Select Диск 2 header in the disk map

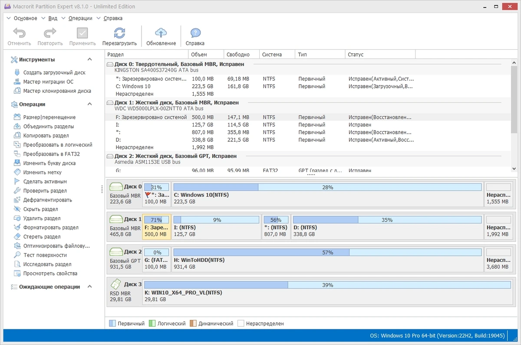point(125,260)
